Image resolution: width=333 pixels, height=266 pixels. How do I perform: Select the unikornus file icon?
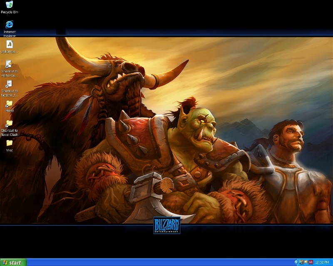9,44
